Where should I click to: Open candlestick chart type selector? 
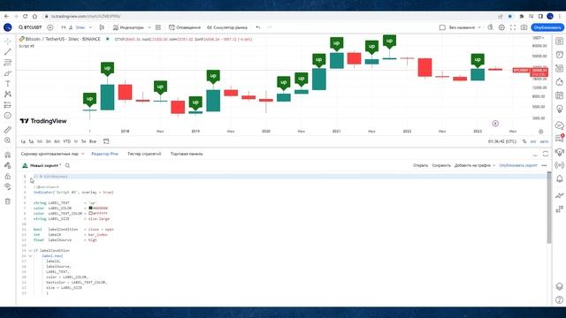(x=102, y=27)
